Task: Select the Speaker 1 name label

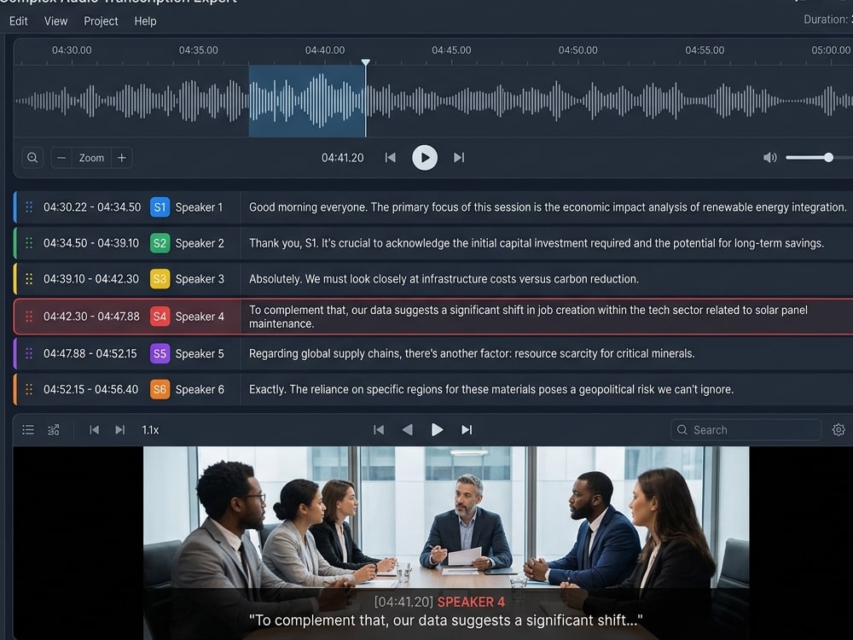Action: [x=199, y=207]
